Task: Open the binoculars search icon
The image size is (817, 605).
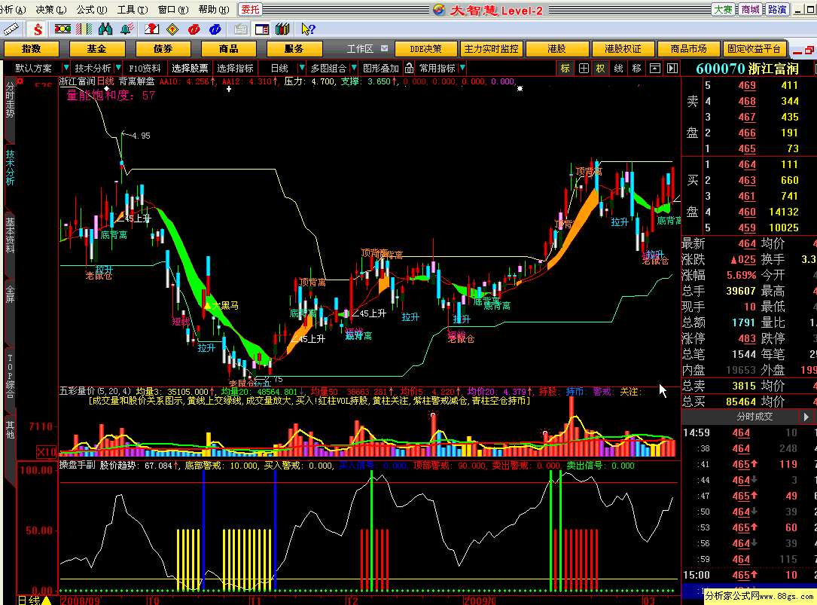Action: (105, 29)
